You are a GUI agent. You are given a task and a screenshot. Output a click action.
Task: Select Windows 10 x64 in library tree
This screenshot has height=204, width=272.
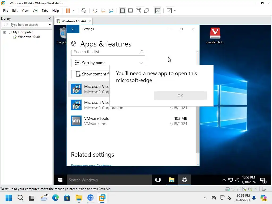coord(29,37)
